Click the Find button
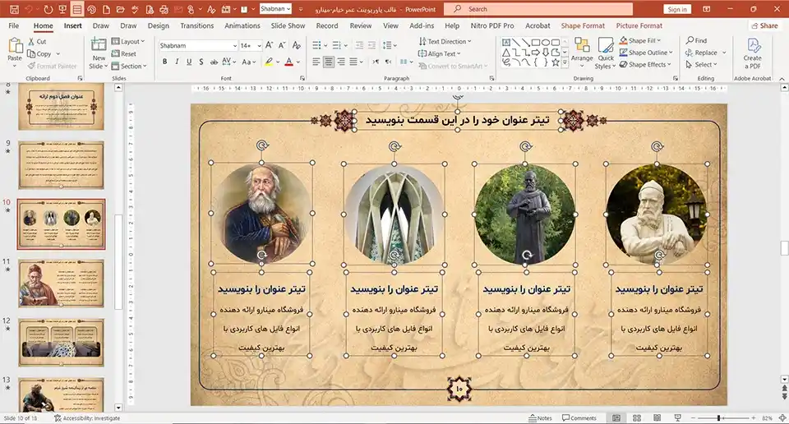Screen dimensions: 789x424 click(696, 40)
